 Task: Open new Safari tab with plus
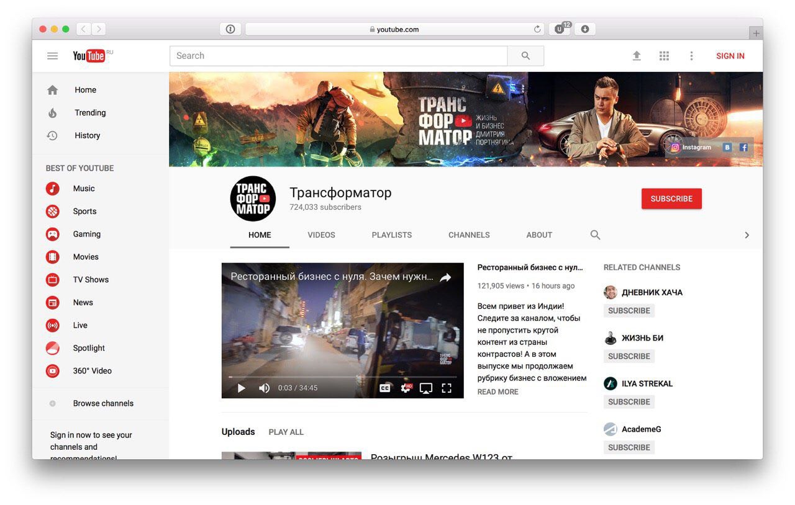click(756, 34)
